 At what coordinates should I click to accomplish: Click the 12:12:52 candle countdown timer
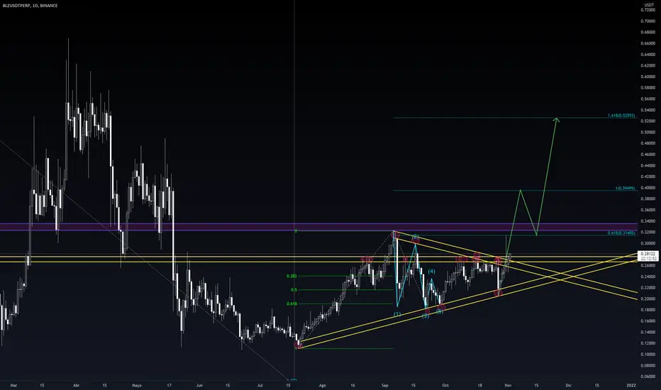pyautogui.click(x=648, y=258)
